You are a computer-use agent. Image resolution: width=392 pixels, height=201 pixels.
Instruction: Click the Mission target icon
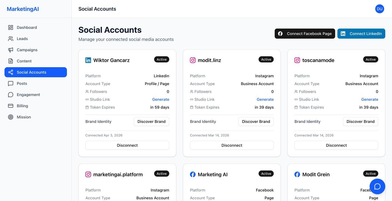pos(11,117)
